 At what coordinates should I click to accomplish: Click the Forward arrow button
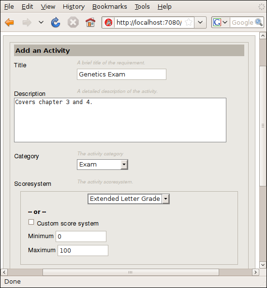point(27,22)
